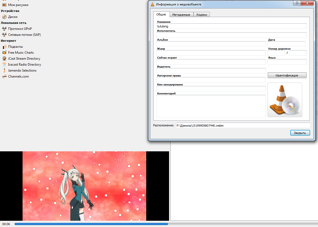This screenshot has height=227, width=318.
Task: Click the playing video frame
Action: [84, 186]
